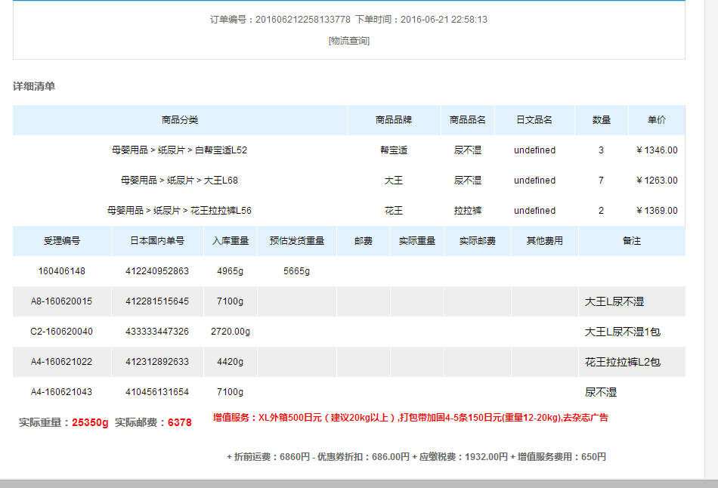Click the horizontal scrollbar at bottom
718x488 pixels.
[359, 484]
